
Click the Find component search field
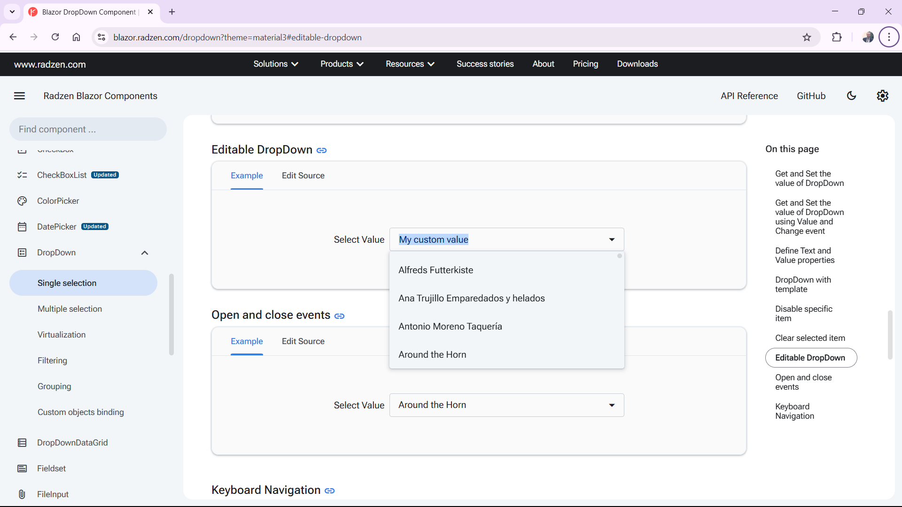88,129
